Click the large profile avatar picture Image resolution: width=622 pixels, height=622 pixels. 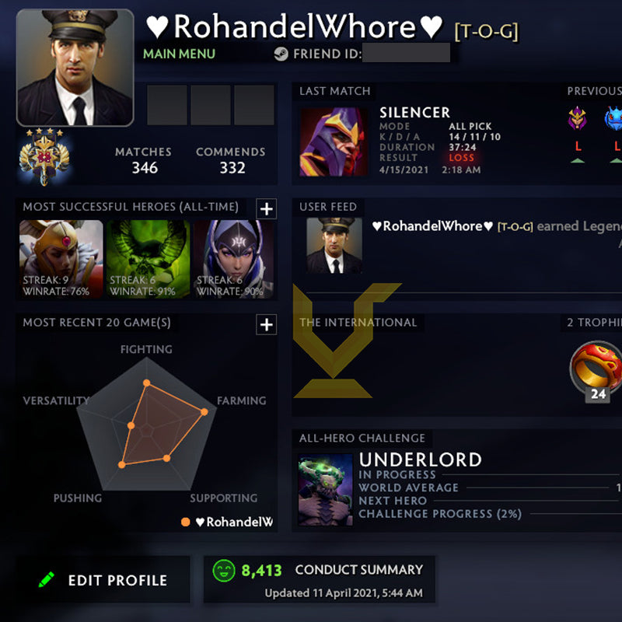pos(75,68)
